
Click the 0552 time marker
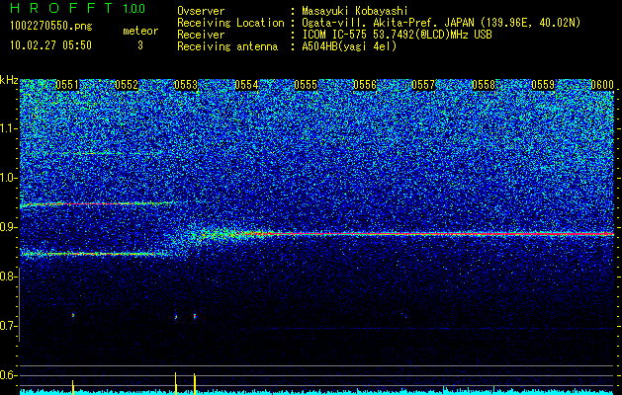pyautogui.click(x=127, y=85)
